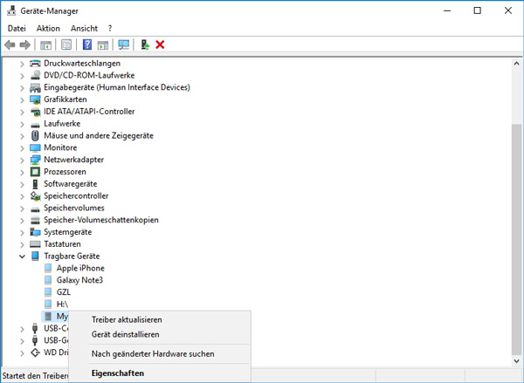This screenshot has height=383, width=524.
Task: Open Eigenschaften from context menu
Action: pos(118,373)
